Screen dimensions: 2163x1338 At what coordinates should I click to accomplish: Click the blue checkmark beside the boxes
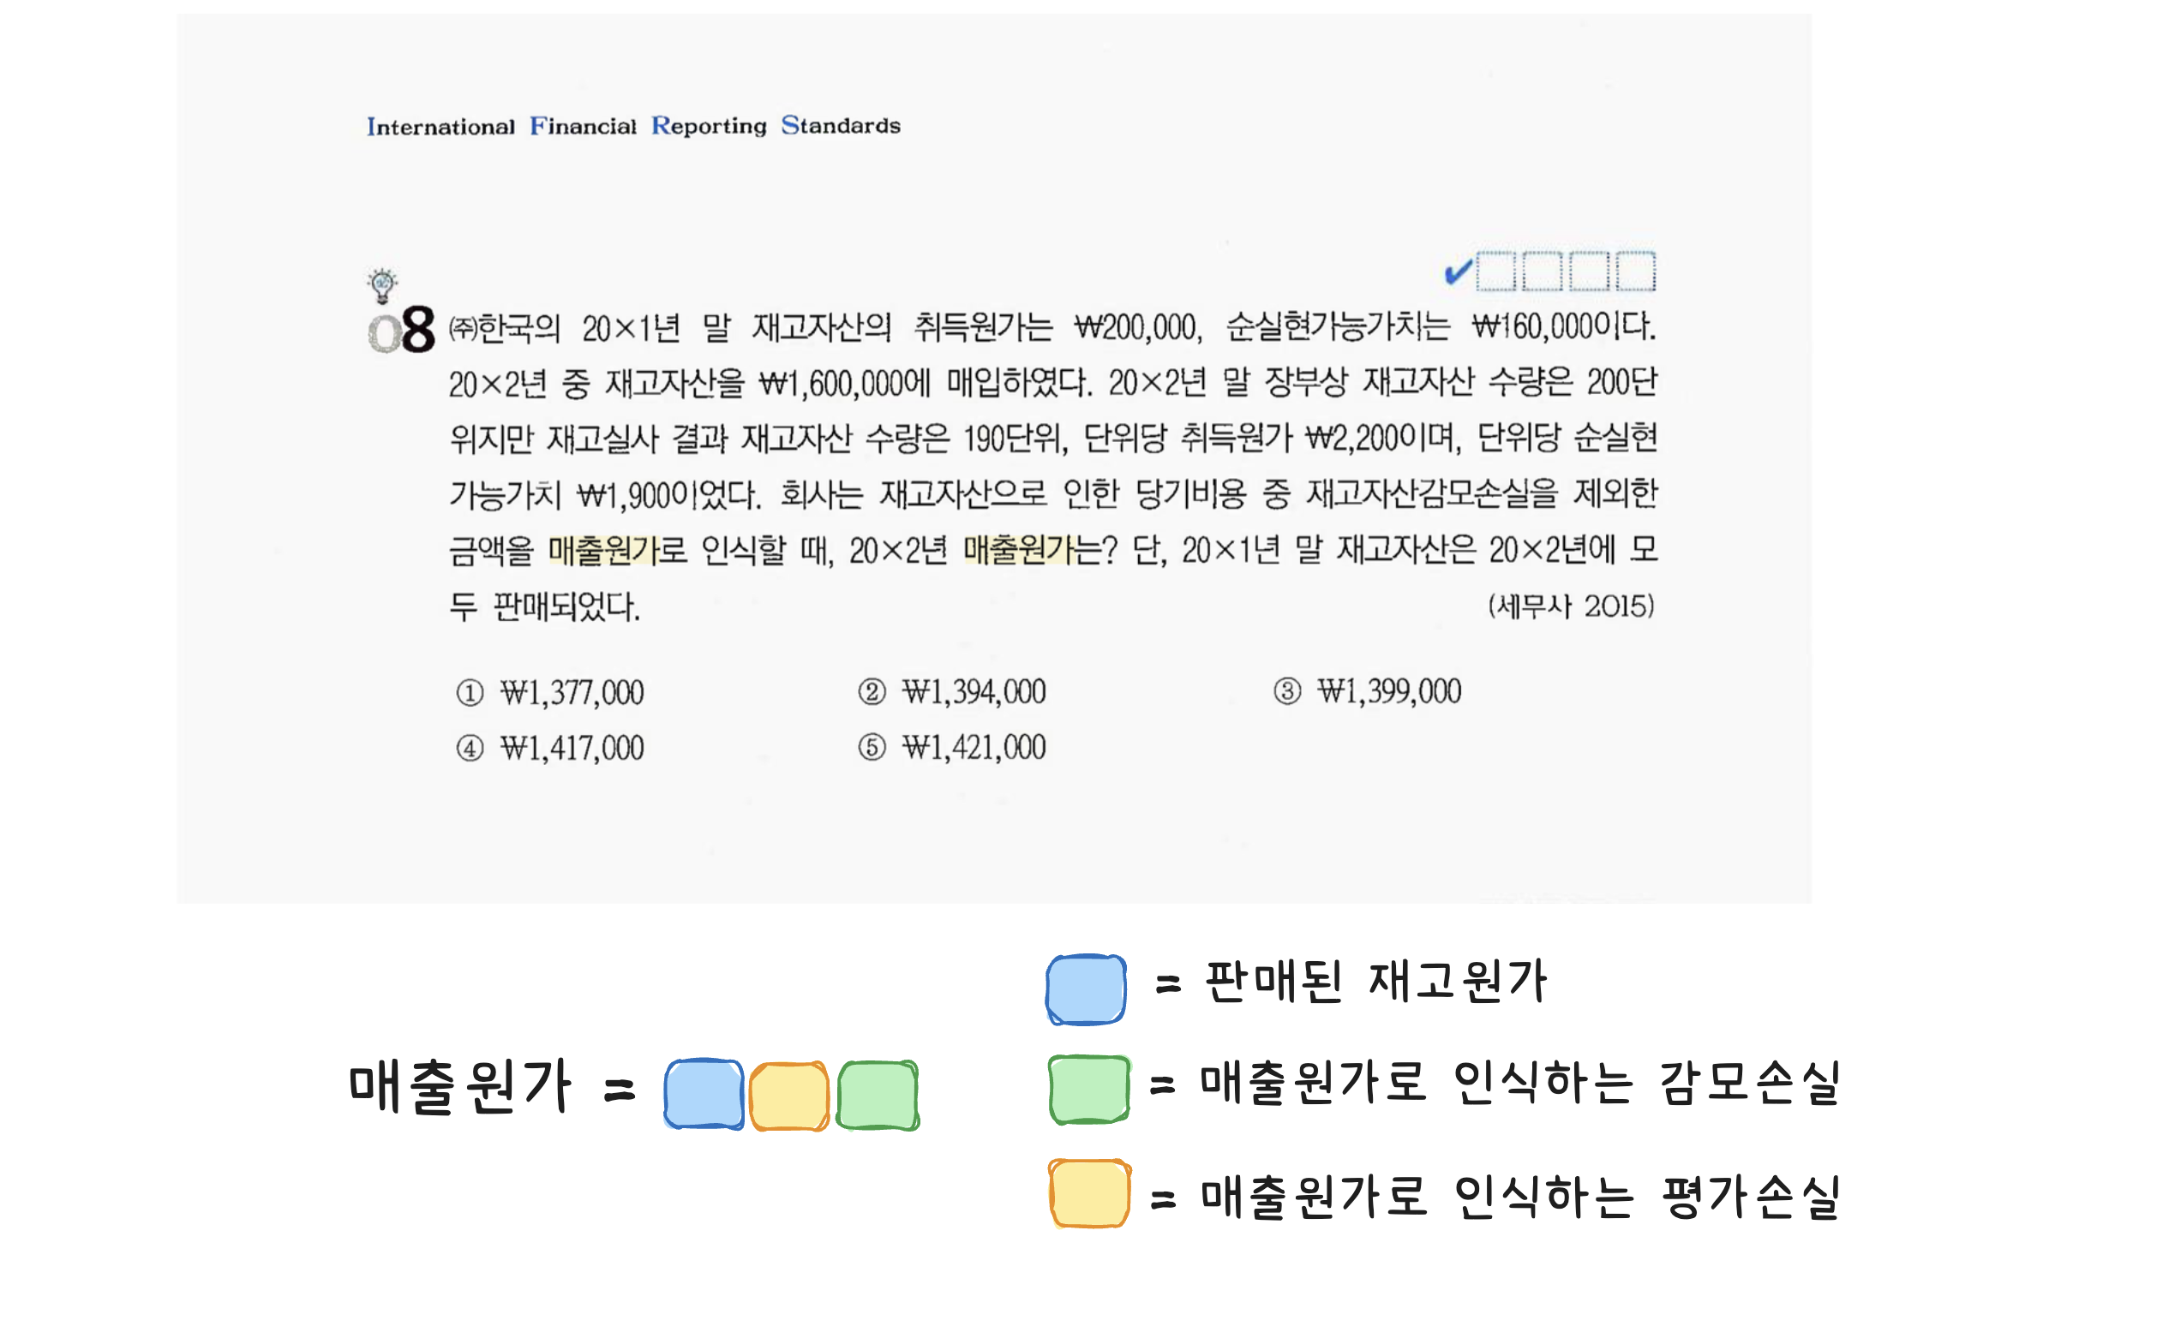[x=1457, y=272]
